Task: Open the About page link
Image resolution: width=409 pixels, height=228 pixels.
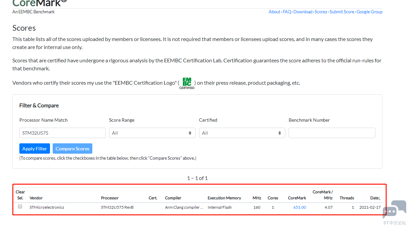Action: (x=274, y=12)
